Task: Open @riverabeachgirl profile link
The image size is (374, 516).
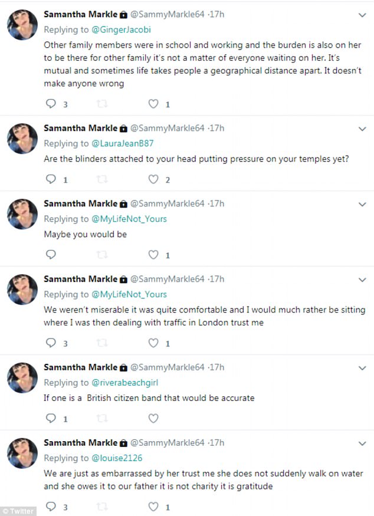Action: pyautogui.click(x=124, y=383)
